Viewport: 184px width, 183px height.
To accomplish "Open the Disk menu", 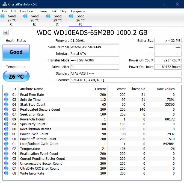I will 54,11.
